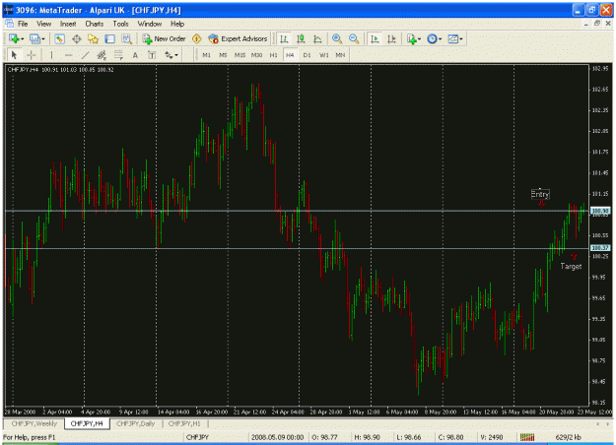The width and height of the screenshot is (616, 445).
Task: Open the Indicators dropdown arrow
Action: [420, 38]
